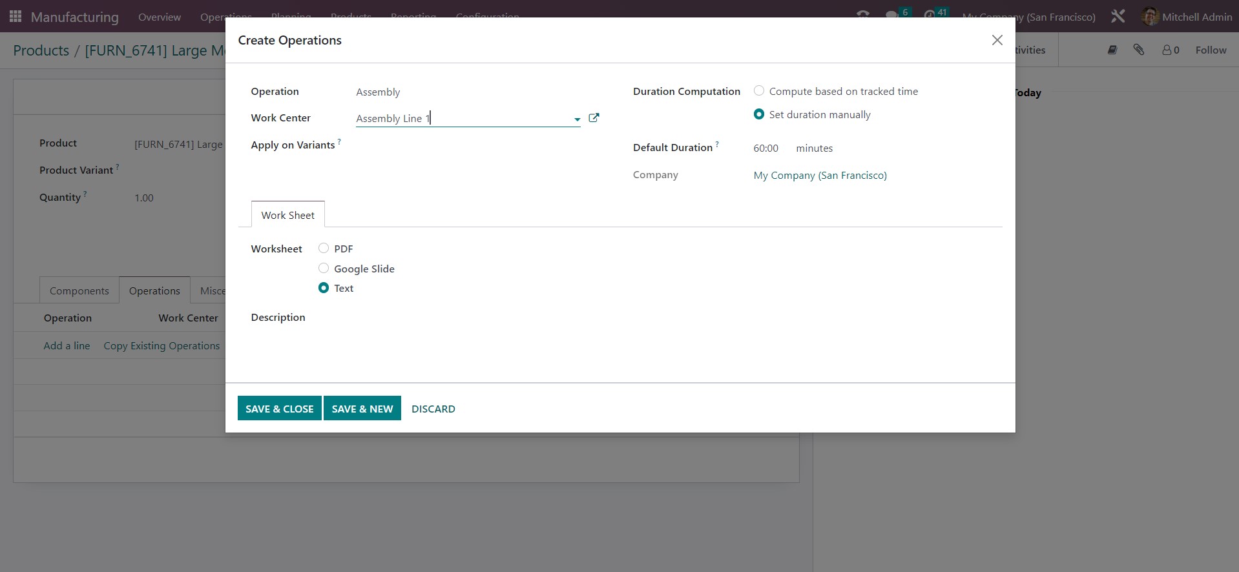Expand the Work Center dropdown arrow
The height and width of the screenshot is (572, 1239).
pos(577,119)
